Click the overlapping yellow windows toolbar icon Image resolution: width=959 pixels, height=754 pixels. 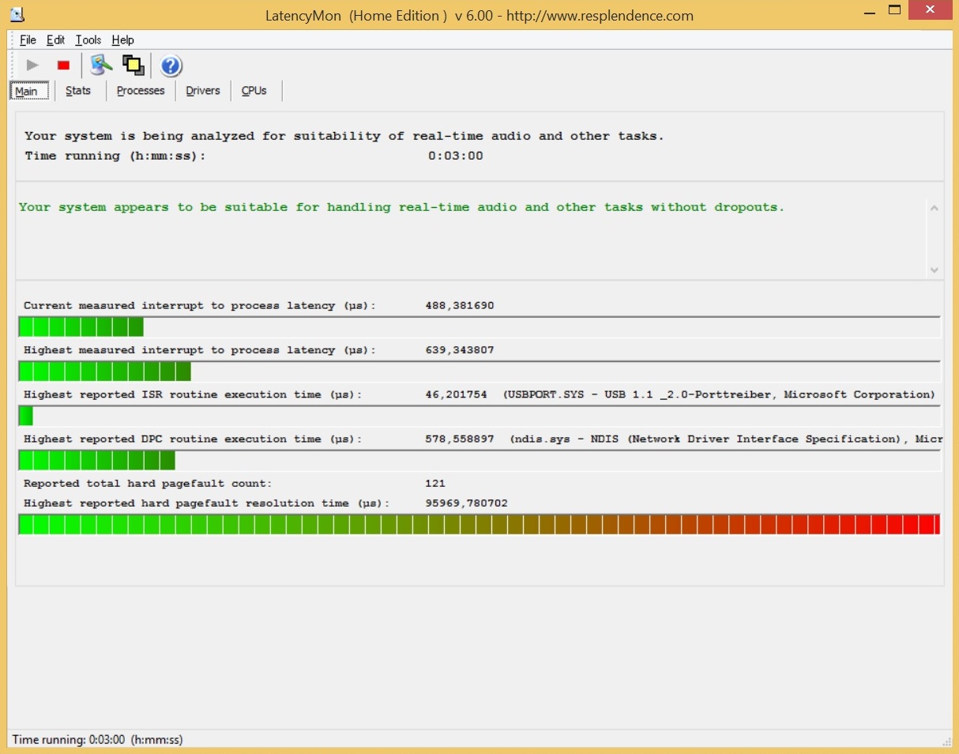tap(133, 65)
